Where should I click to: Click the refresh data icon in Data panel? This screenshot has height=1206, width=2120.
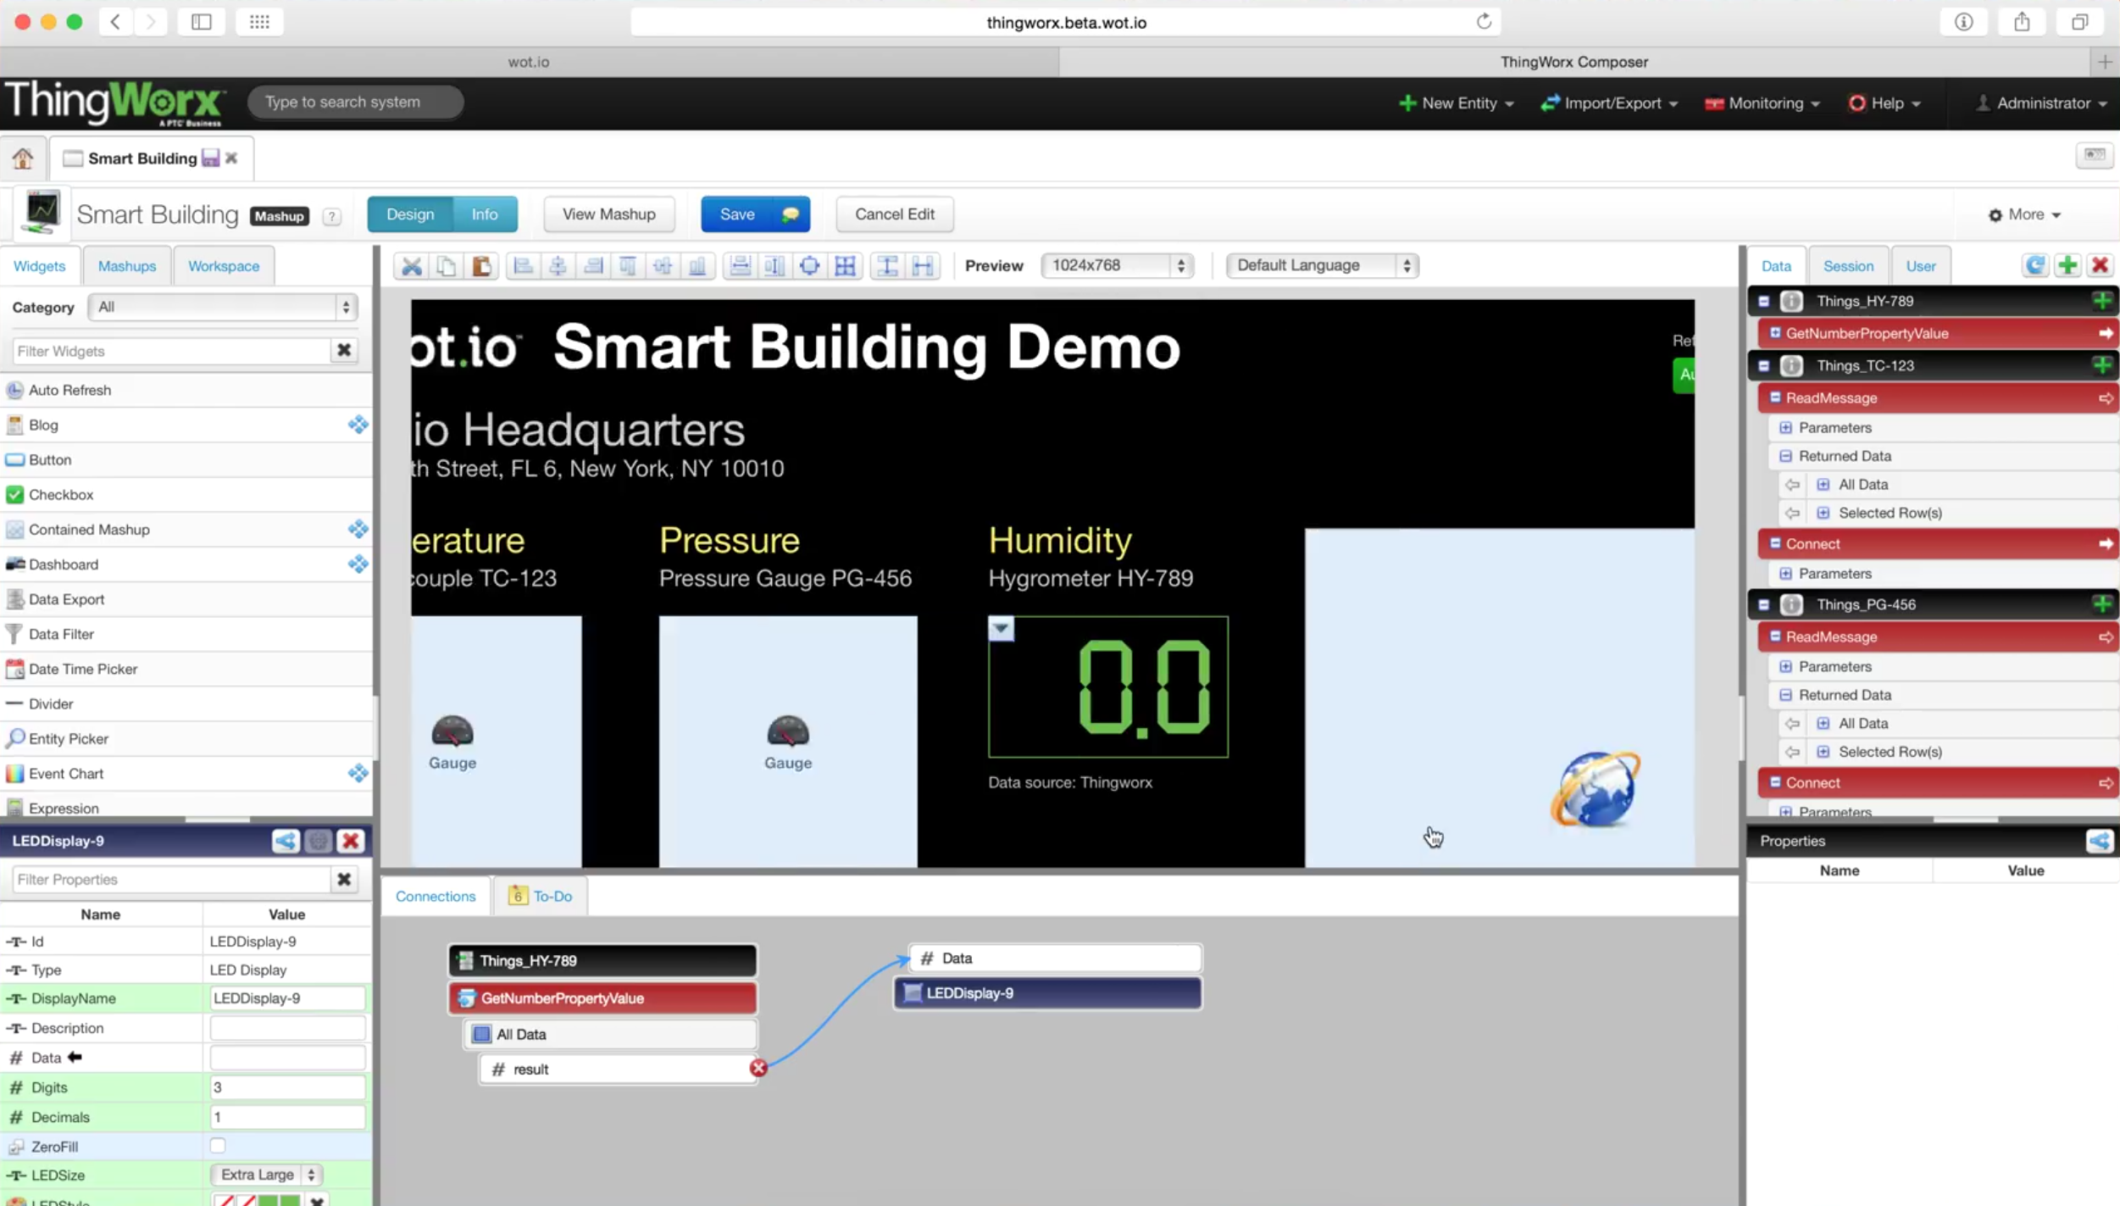[2035, 265]
